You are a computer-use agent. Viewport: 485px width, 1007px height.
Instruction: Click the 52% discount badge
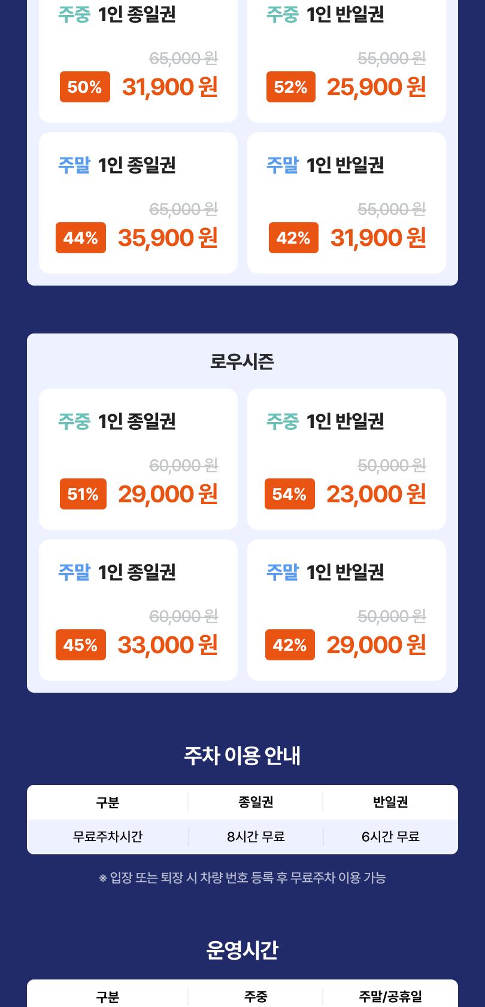point(291,87)
